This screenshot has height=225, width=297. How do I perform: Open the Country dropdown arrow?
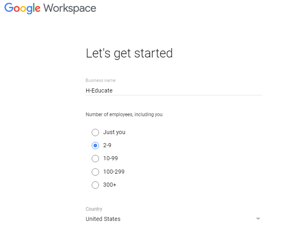point(258,219)
